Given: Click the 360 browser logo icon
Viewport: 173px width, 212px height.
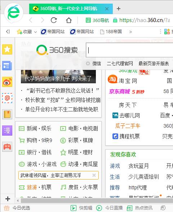Looking at the screenshot, I should pos(14,13).
